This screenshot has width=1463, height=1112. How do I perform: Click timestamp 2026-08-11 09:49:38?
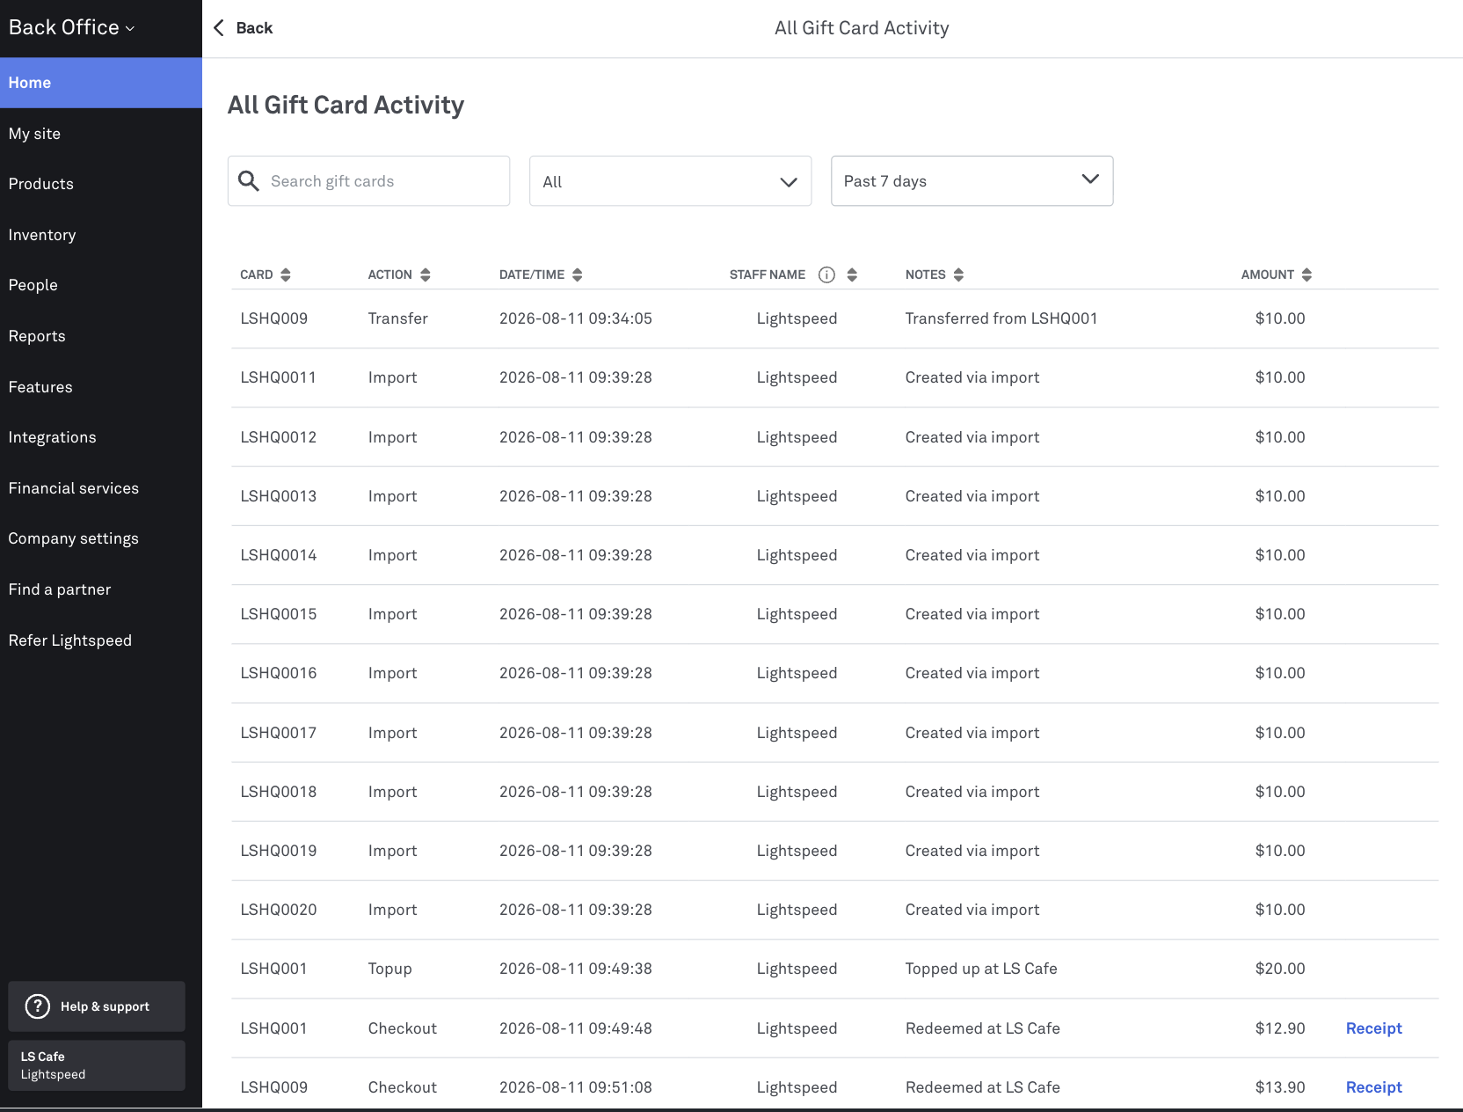576,969
